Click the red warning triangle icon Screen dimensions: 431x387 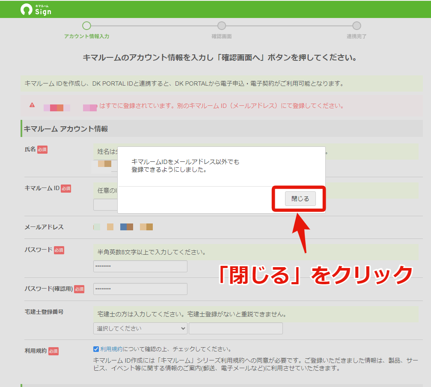coord(32,105)
